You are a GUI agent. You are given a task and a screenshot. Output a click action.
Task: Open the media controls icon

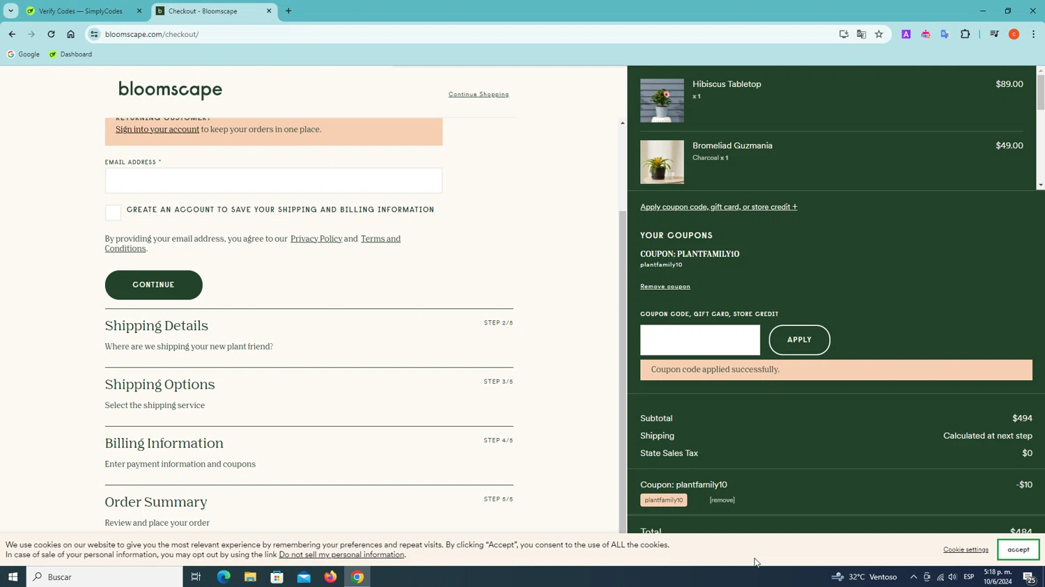994,34
